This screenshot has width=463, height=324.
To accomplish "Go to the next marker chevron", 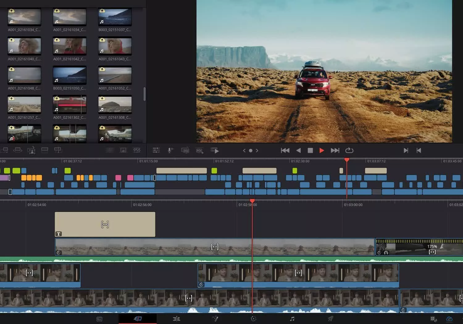I will pyautogui.click(x=257, y=151).
